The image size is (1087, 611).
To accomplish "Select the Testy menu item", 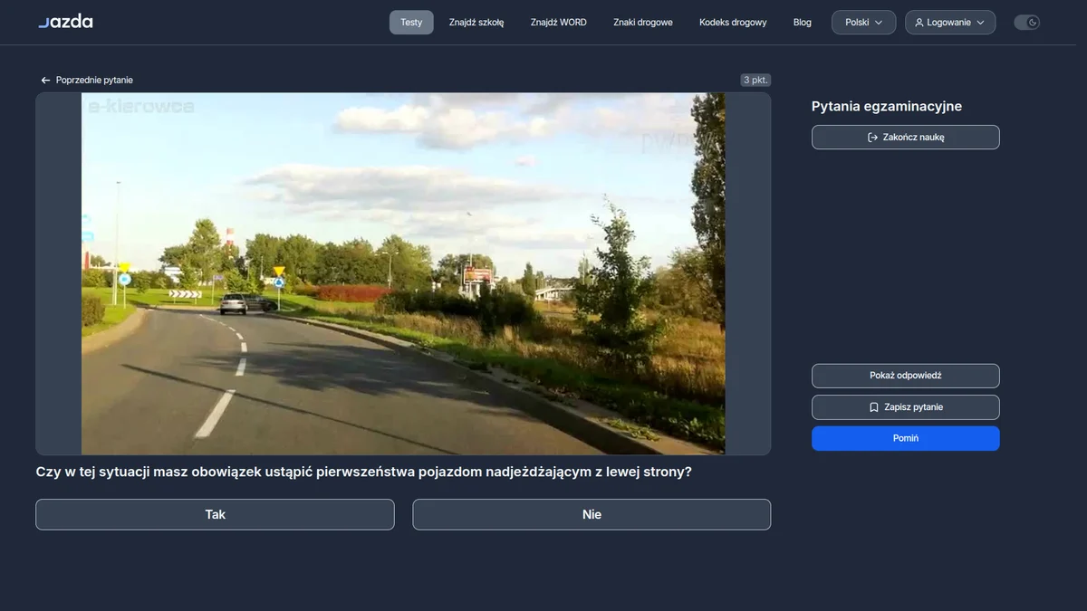I will tap(411, 23).
